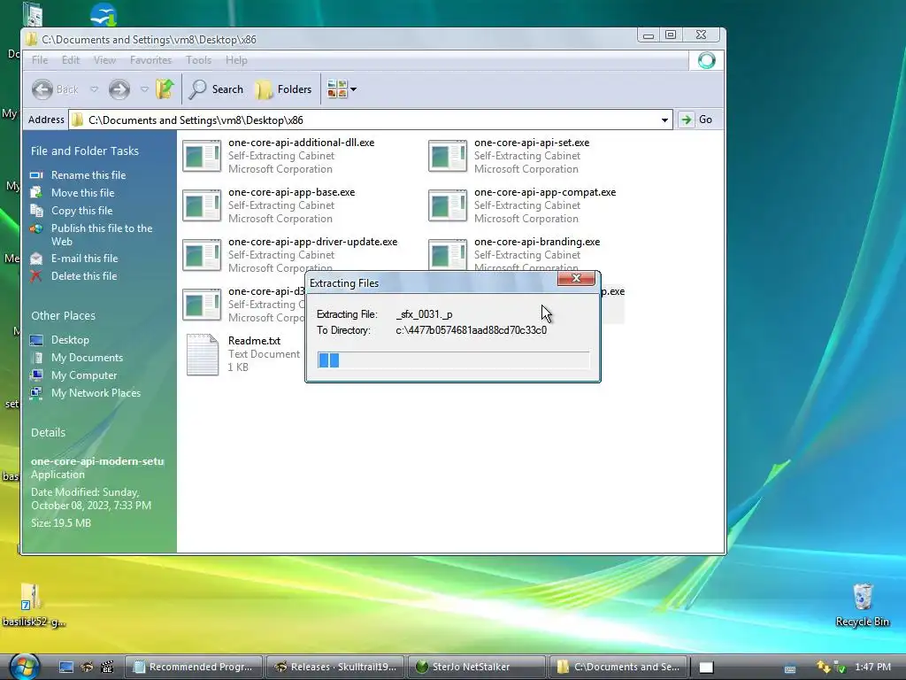Select one-core-api-app-compat.exe icon
This screenshot has height=680, width=906.
[448, 205]
